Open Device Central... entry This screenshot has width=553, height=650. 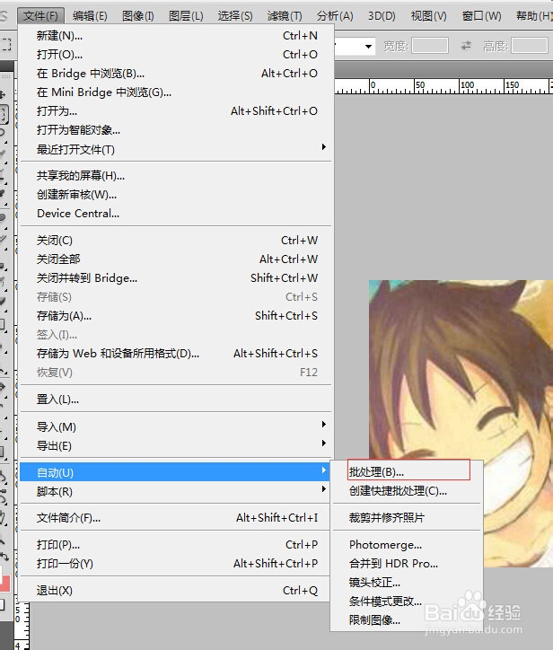pos(176,214)
